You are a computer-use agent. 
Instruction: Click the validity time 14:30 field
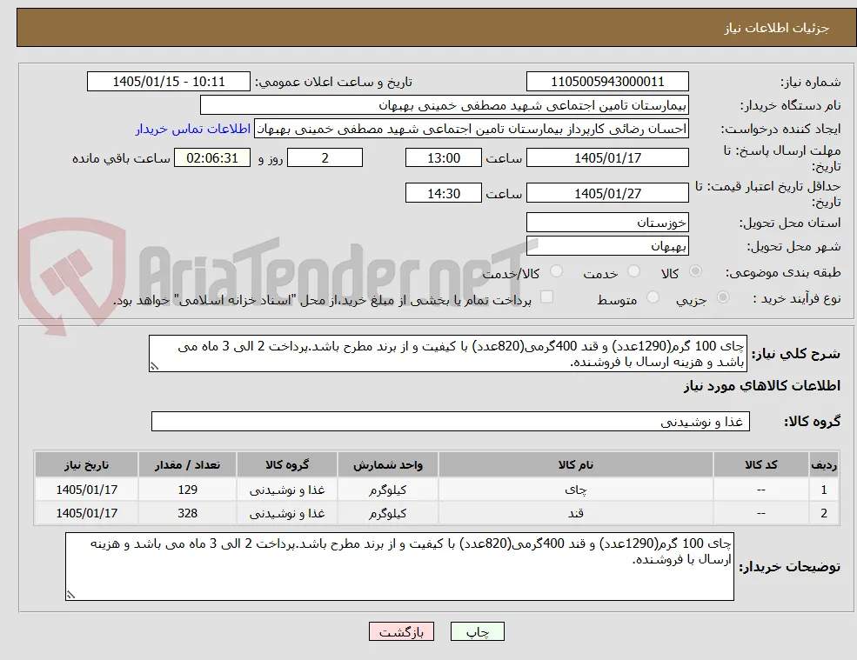pyautogui.click(x=443, y=193)
